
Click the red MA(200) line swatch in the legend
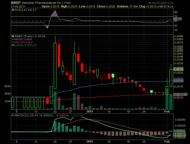click(13, 42)
